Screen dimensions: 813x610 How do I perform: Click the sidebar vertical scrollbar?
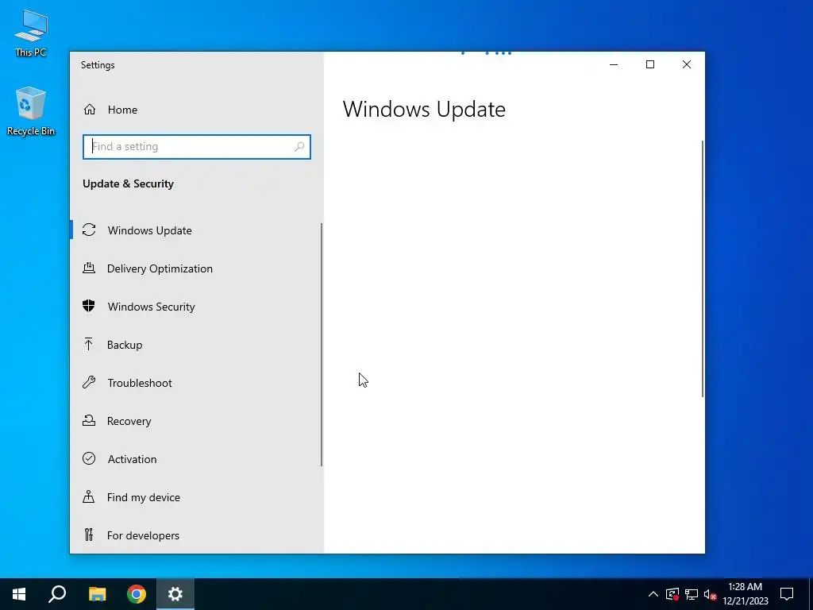(x=322, y=345)
